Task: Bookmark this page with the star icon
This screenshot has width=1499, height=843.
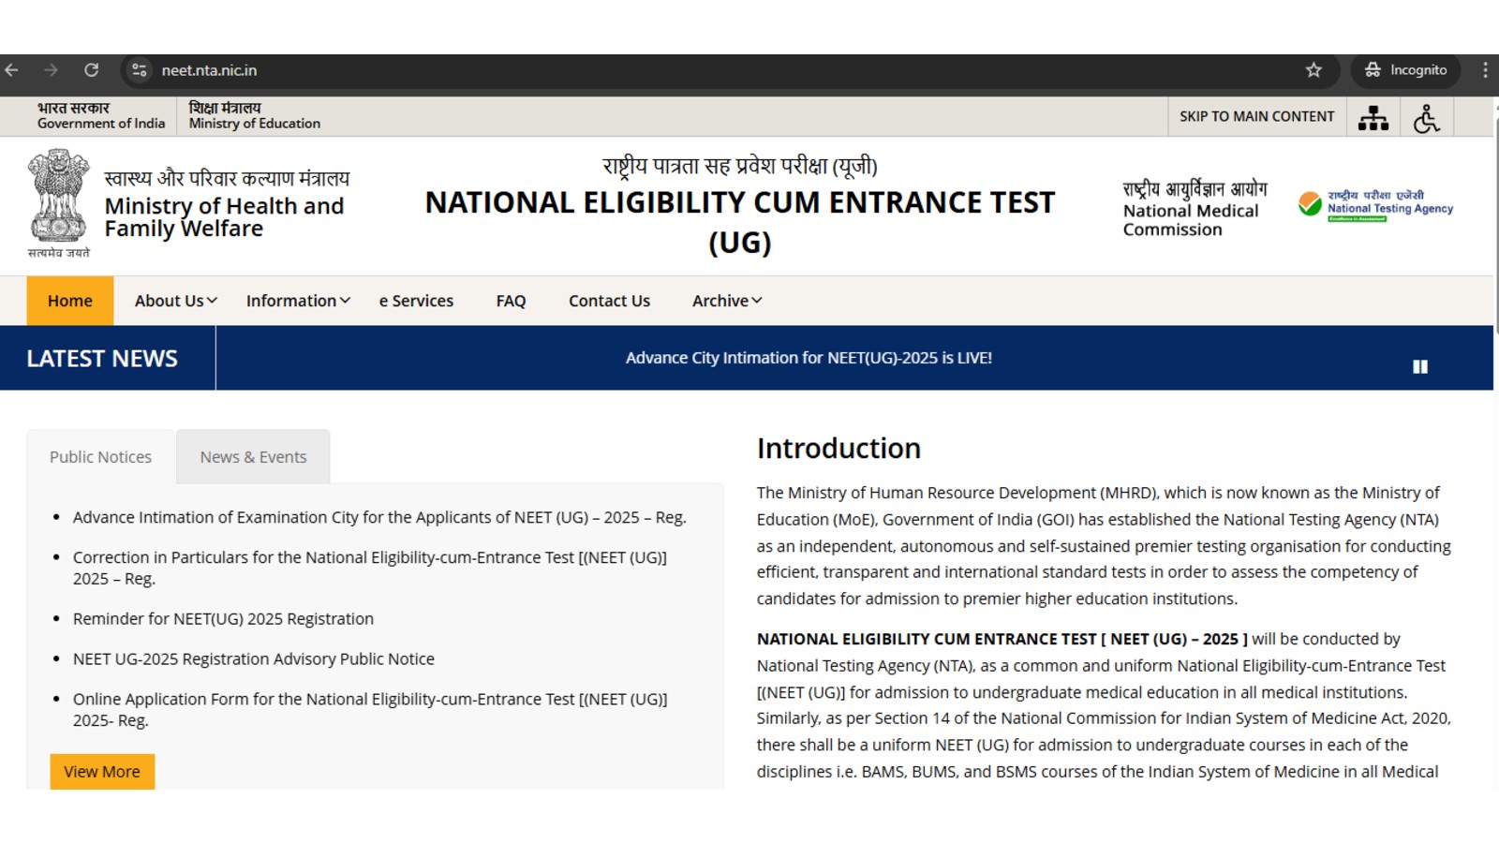Action: pyautogui.click(x=1313, y=69)
